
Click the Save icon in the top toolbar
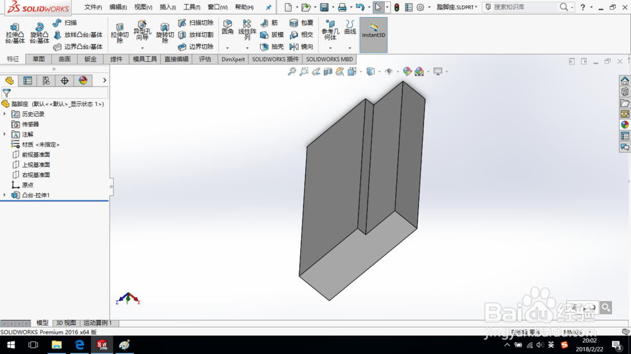pos(324,7)
